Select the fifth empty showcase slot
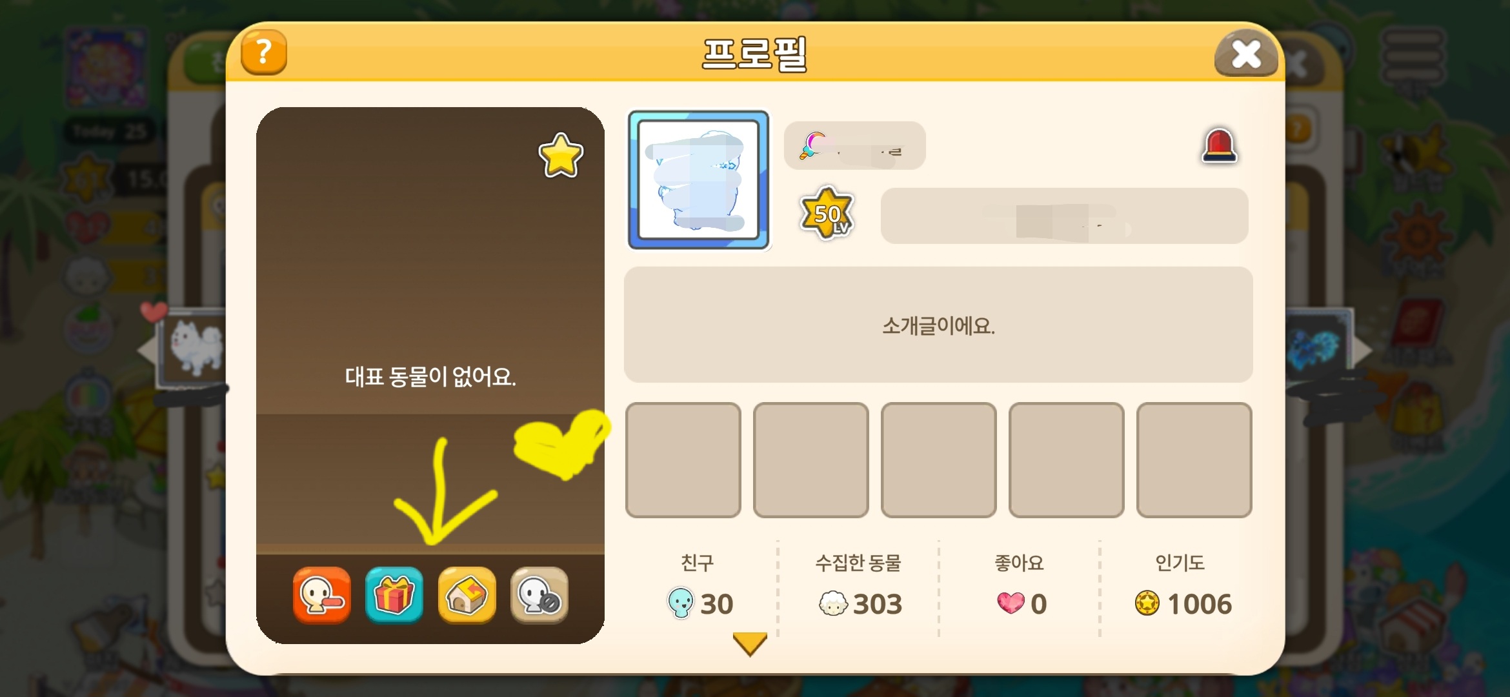 point(1194,460)
